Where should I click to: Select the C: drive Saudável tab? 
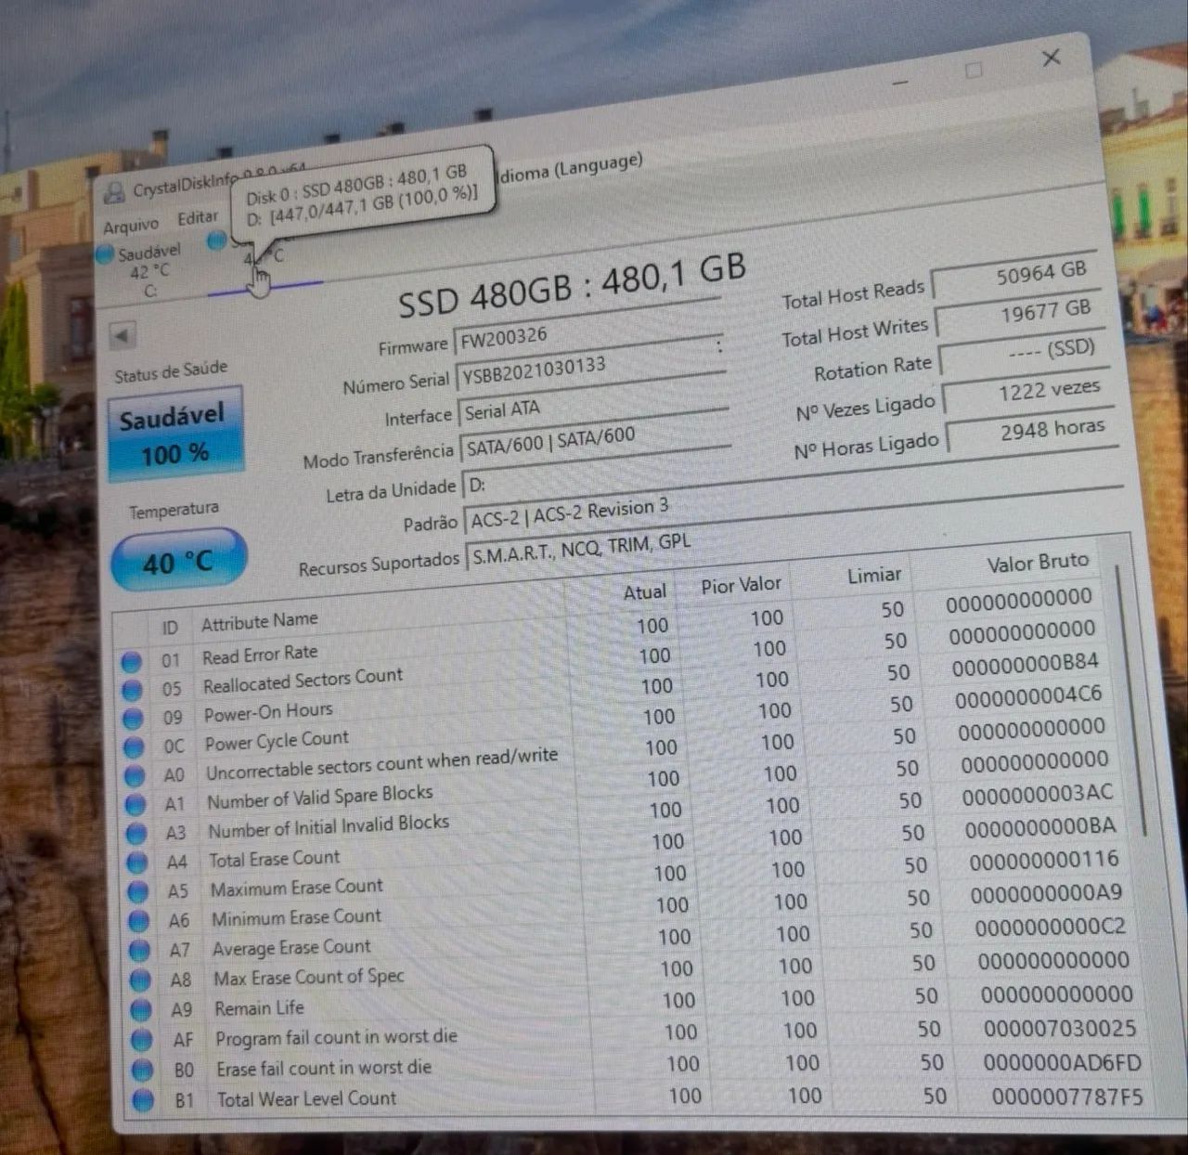(148, 271)
